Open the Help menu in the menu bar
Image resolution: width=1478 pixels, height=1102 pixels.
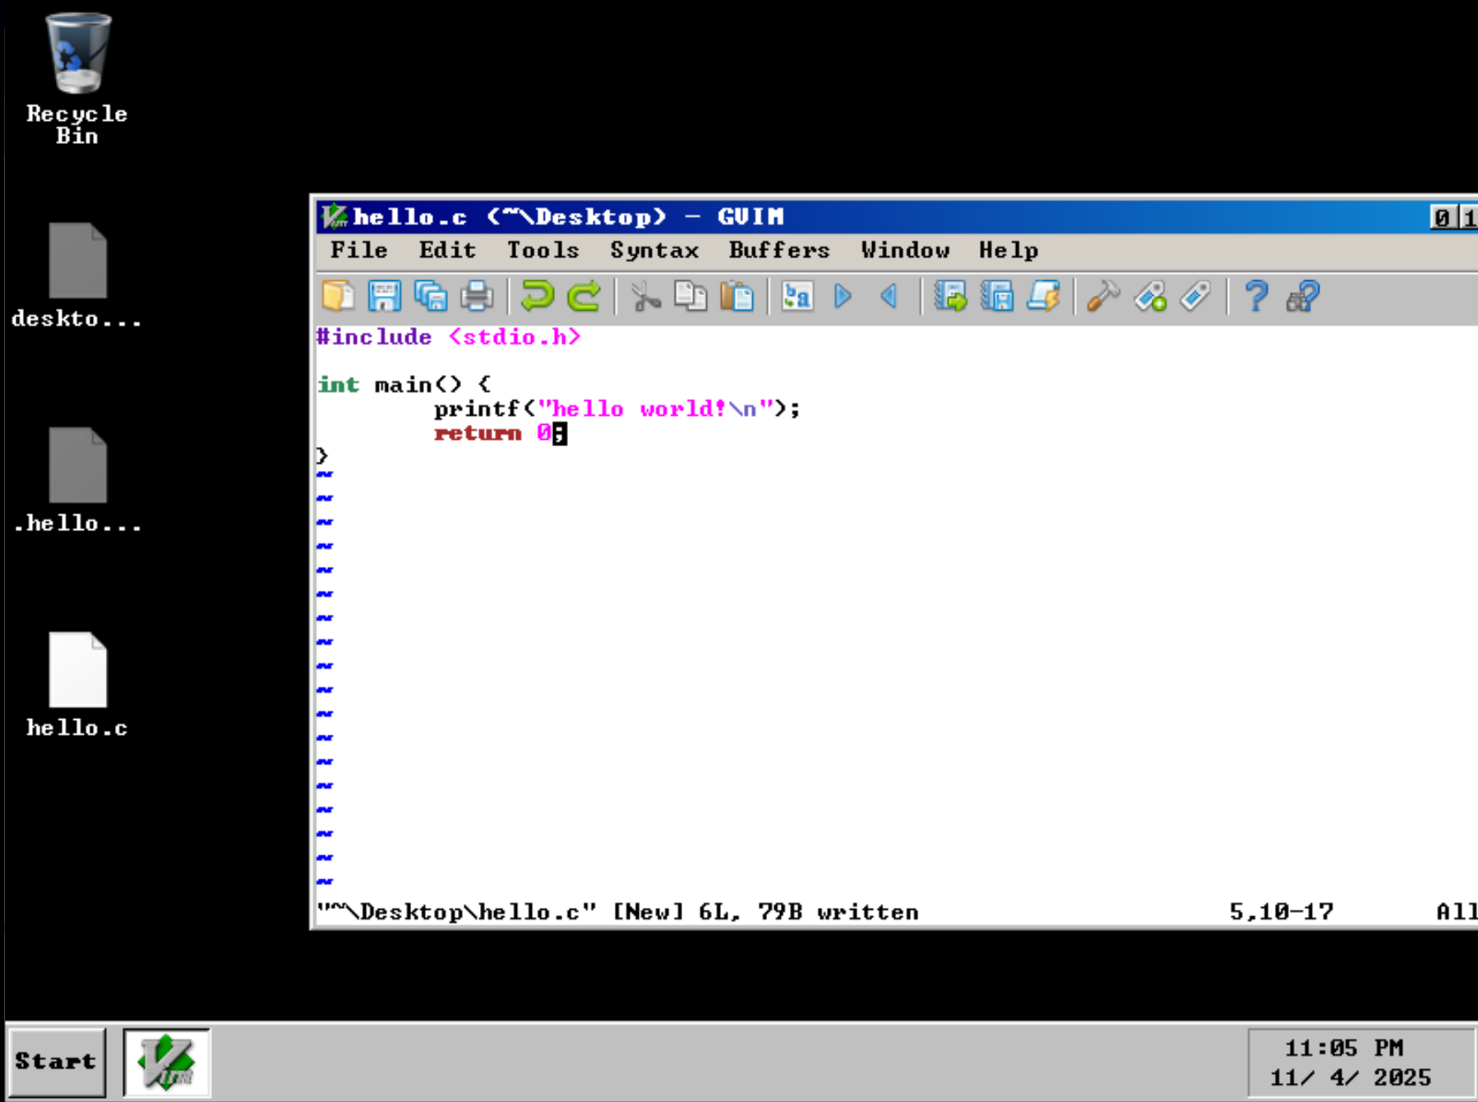click(x=1008, y=251)
